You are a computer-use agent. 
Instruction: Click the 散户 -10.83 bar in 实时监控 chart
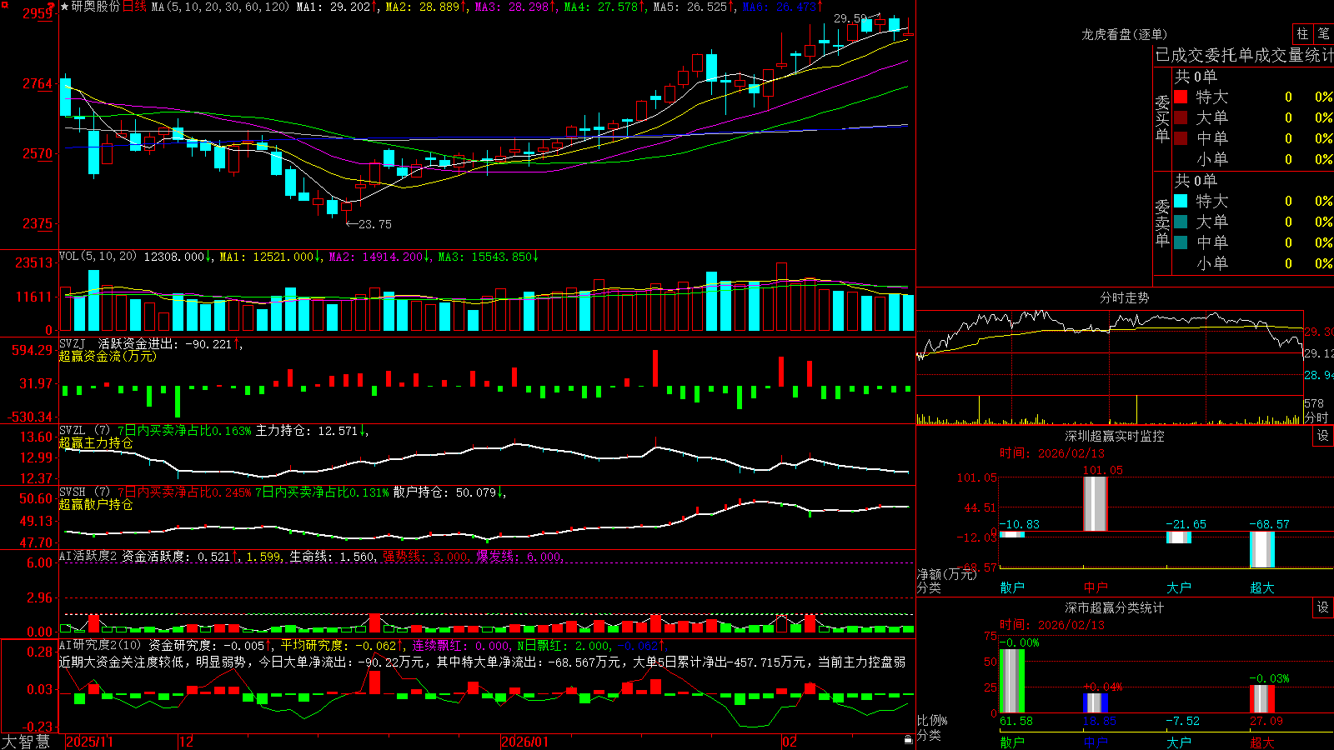(1012, 534)
